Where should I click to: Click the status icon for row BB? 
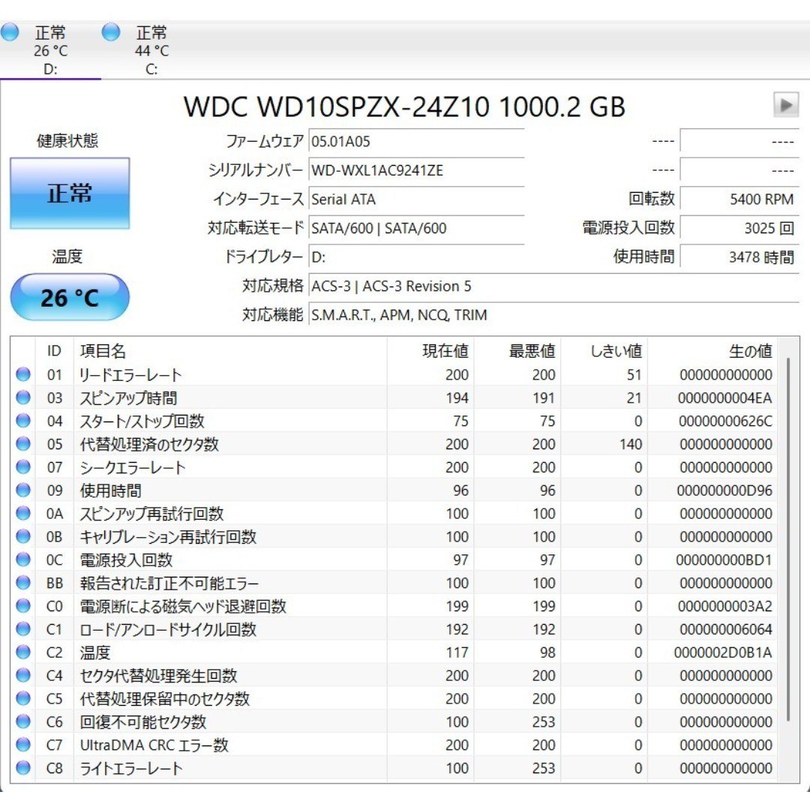pos(23,582)
